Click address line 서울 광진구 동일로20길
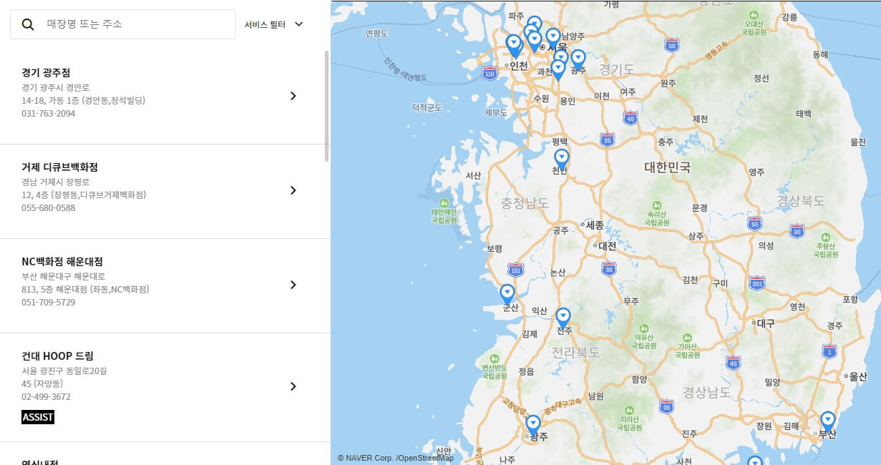Image resolution: width=881 pixels, height=465 pixels. (x=64, y=371)
